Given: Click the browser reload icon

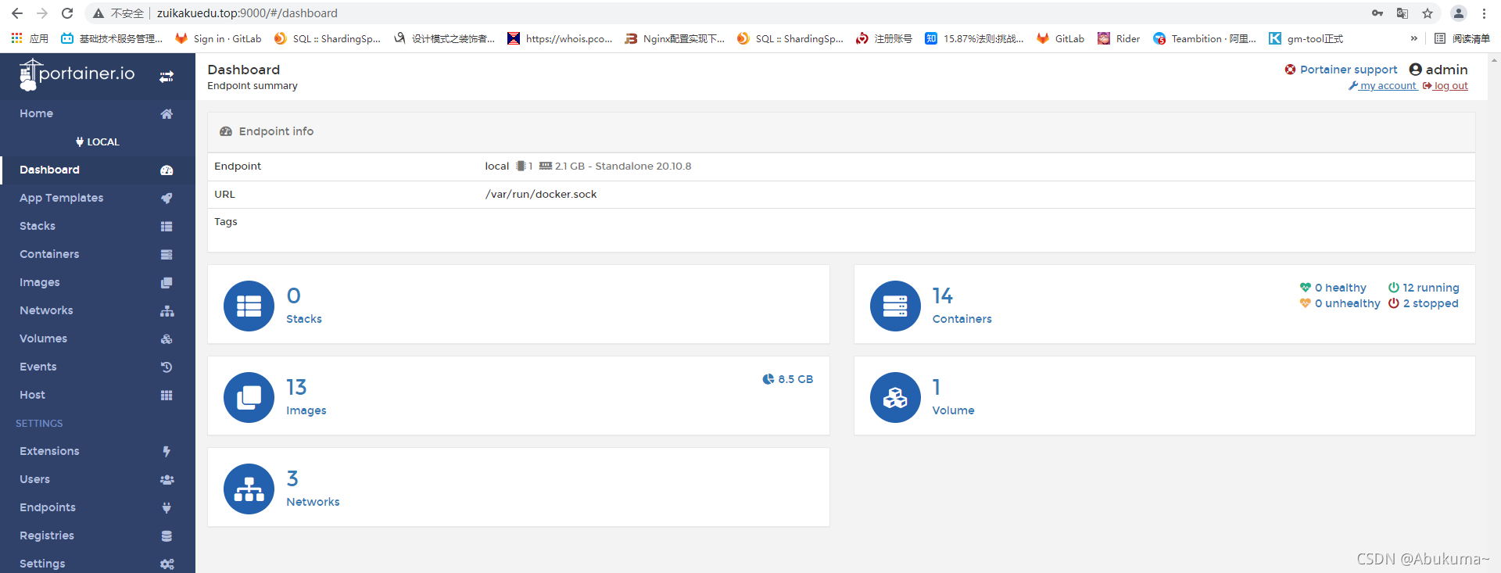Looking at the screenshot, I should pos(67,13).
